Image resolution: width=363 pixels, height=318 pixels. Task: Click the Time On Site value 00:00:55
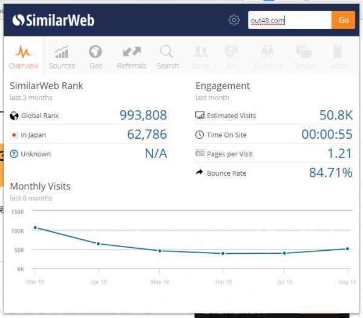[327, 134]
